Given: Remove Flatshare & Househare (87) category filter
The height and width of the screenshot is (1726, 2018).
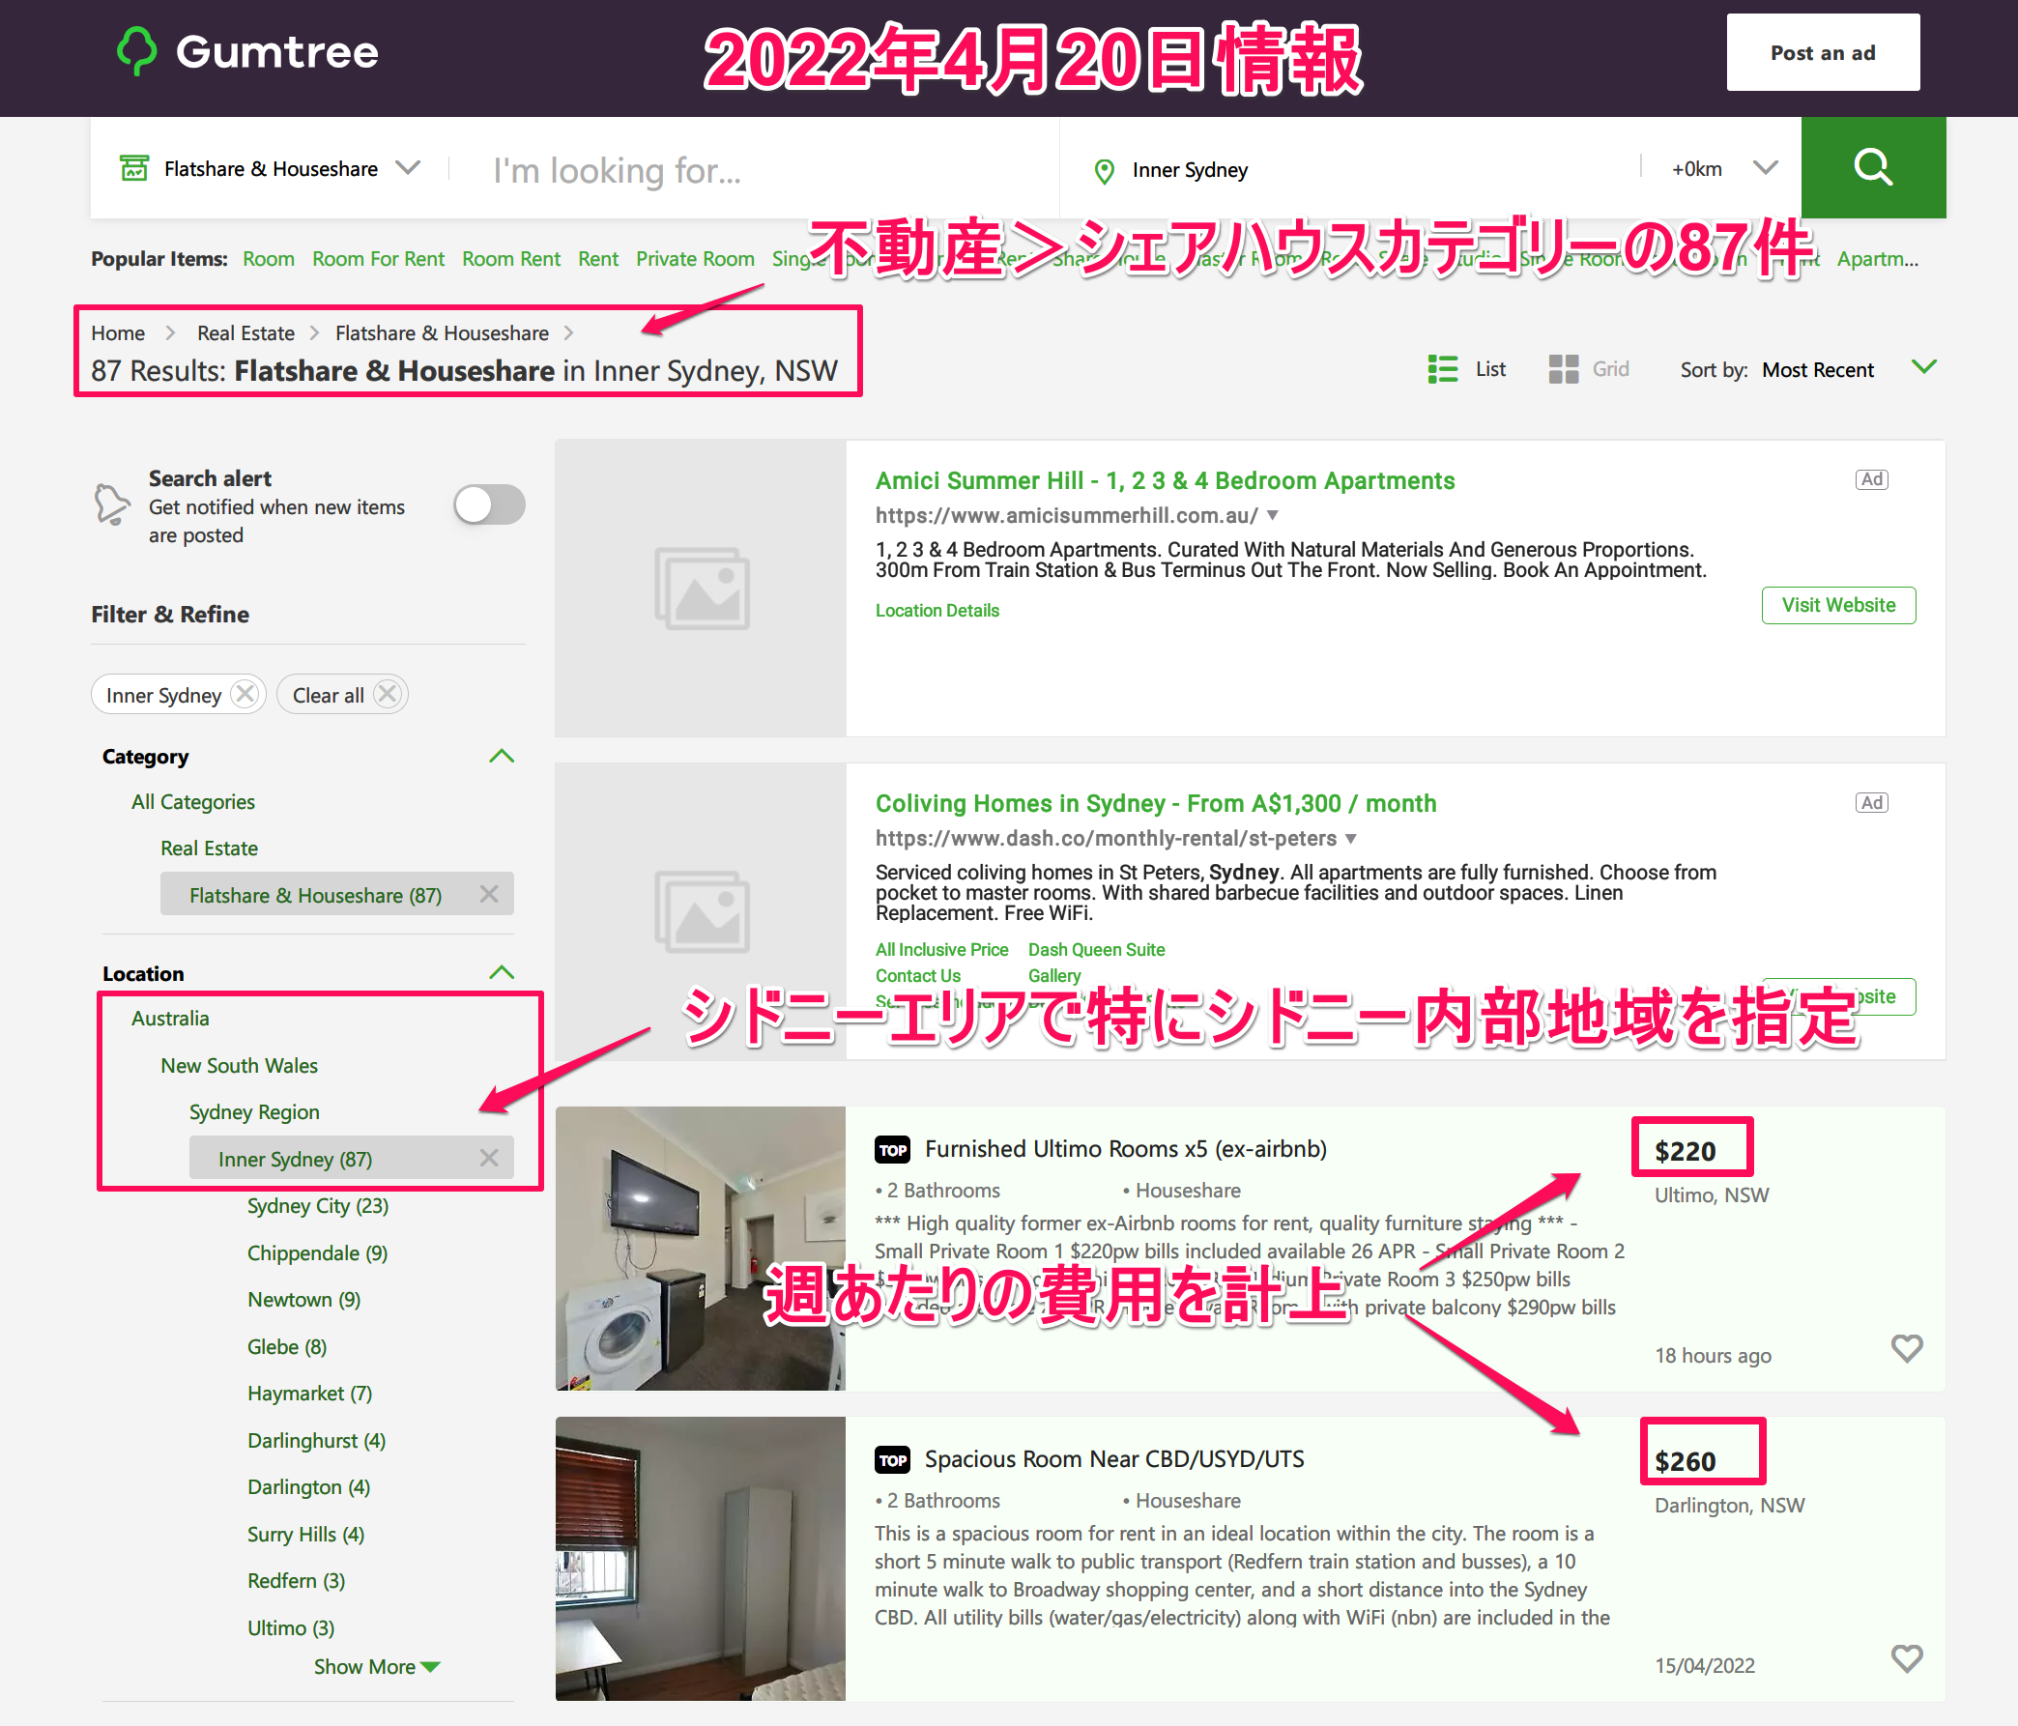Looking at the screenshot, I should pos(489,894).
